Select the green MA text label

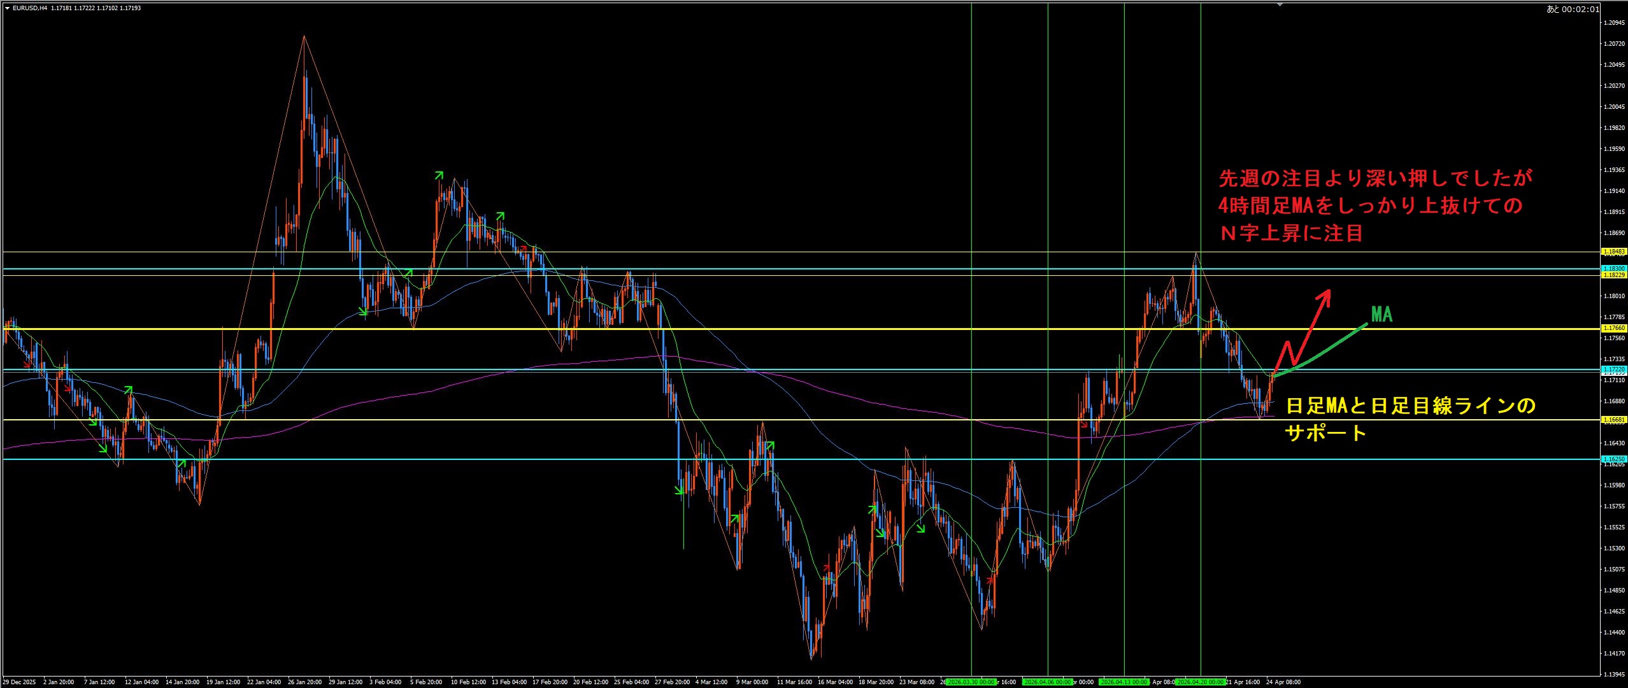tap(1381, 314)
